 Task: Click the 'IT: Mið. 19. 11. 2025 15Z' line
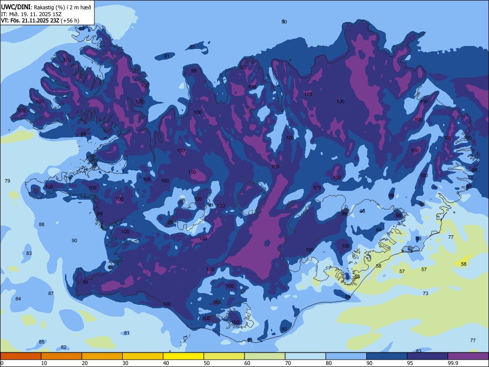[31, 14]
